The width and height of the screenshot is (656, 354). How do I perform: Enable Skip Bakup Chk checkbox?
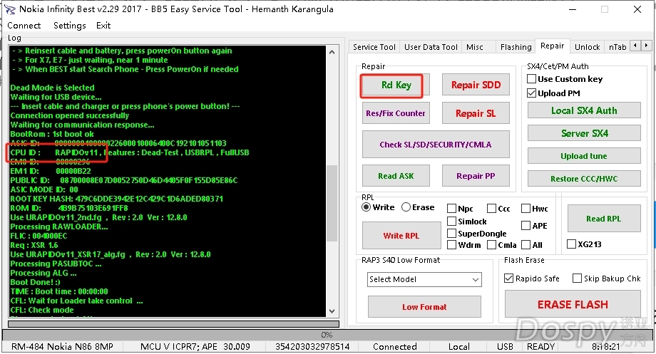(x=607, y=278)
